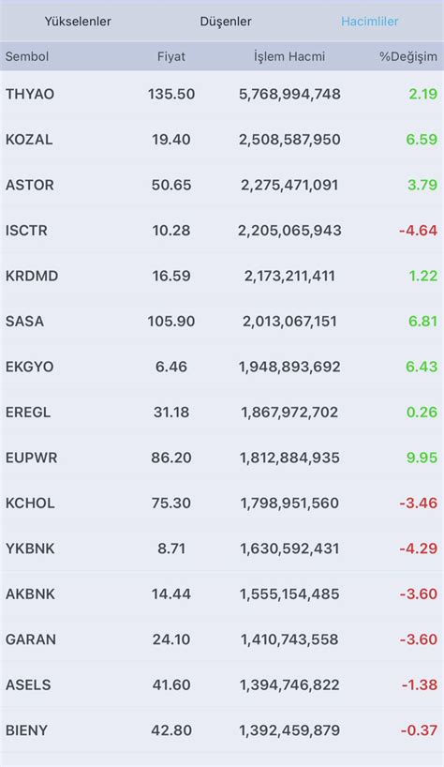Select the Hacimliler tab
Image resolution: width=444 pixels, height=767 pixels.
[369, 22]
